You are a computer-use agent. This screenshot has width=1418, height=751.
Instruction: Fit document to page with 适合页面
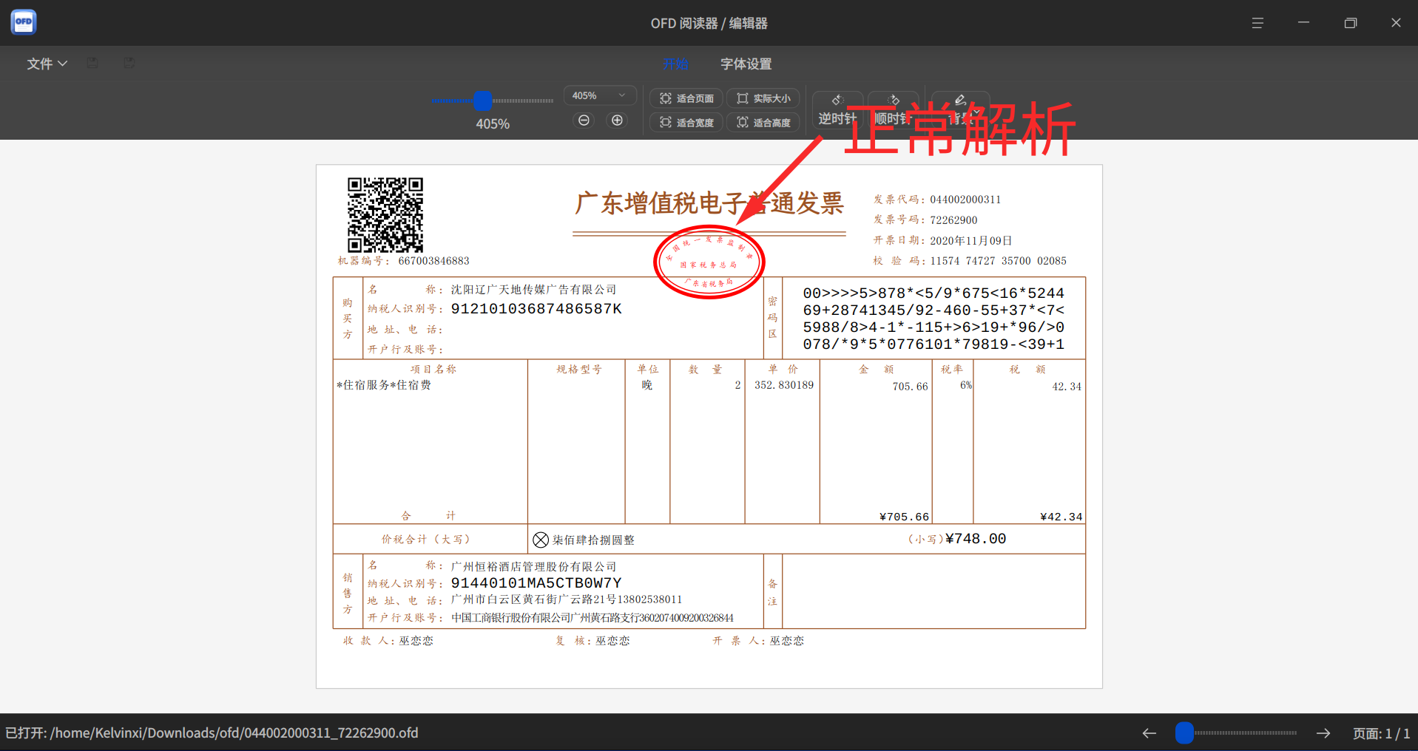pos(686,98)
